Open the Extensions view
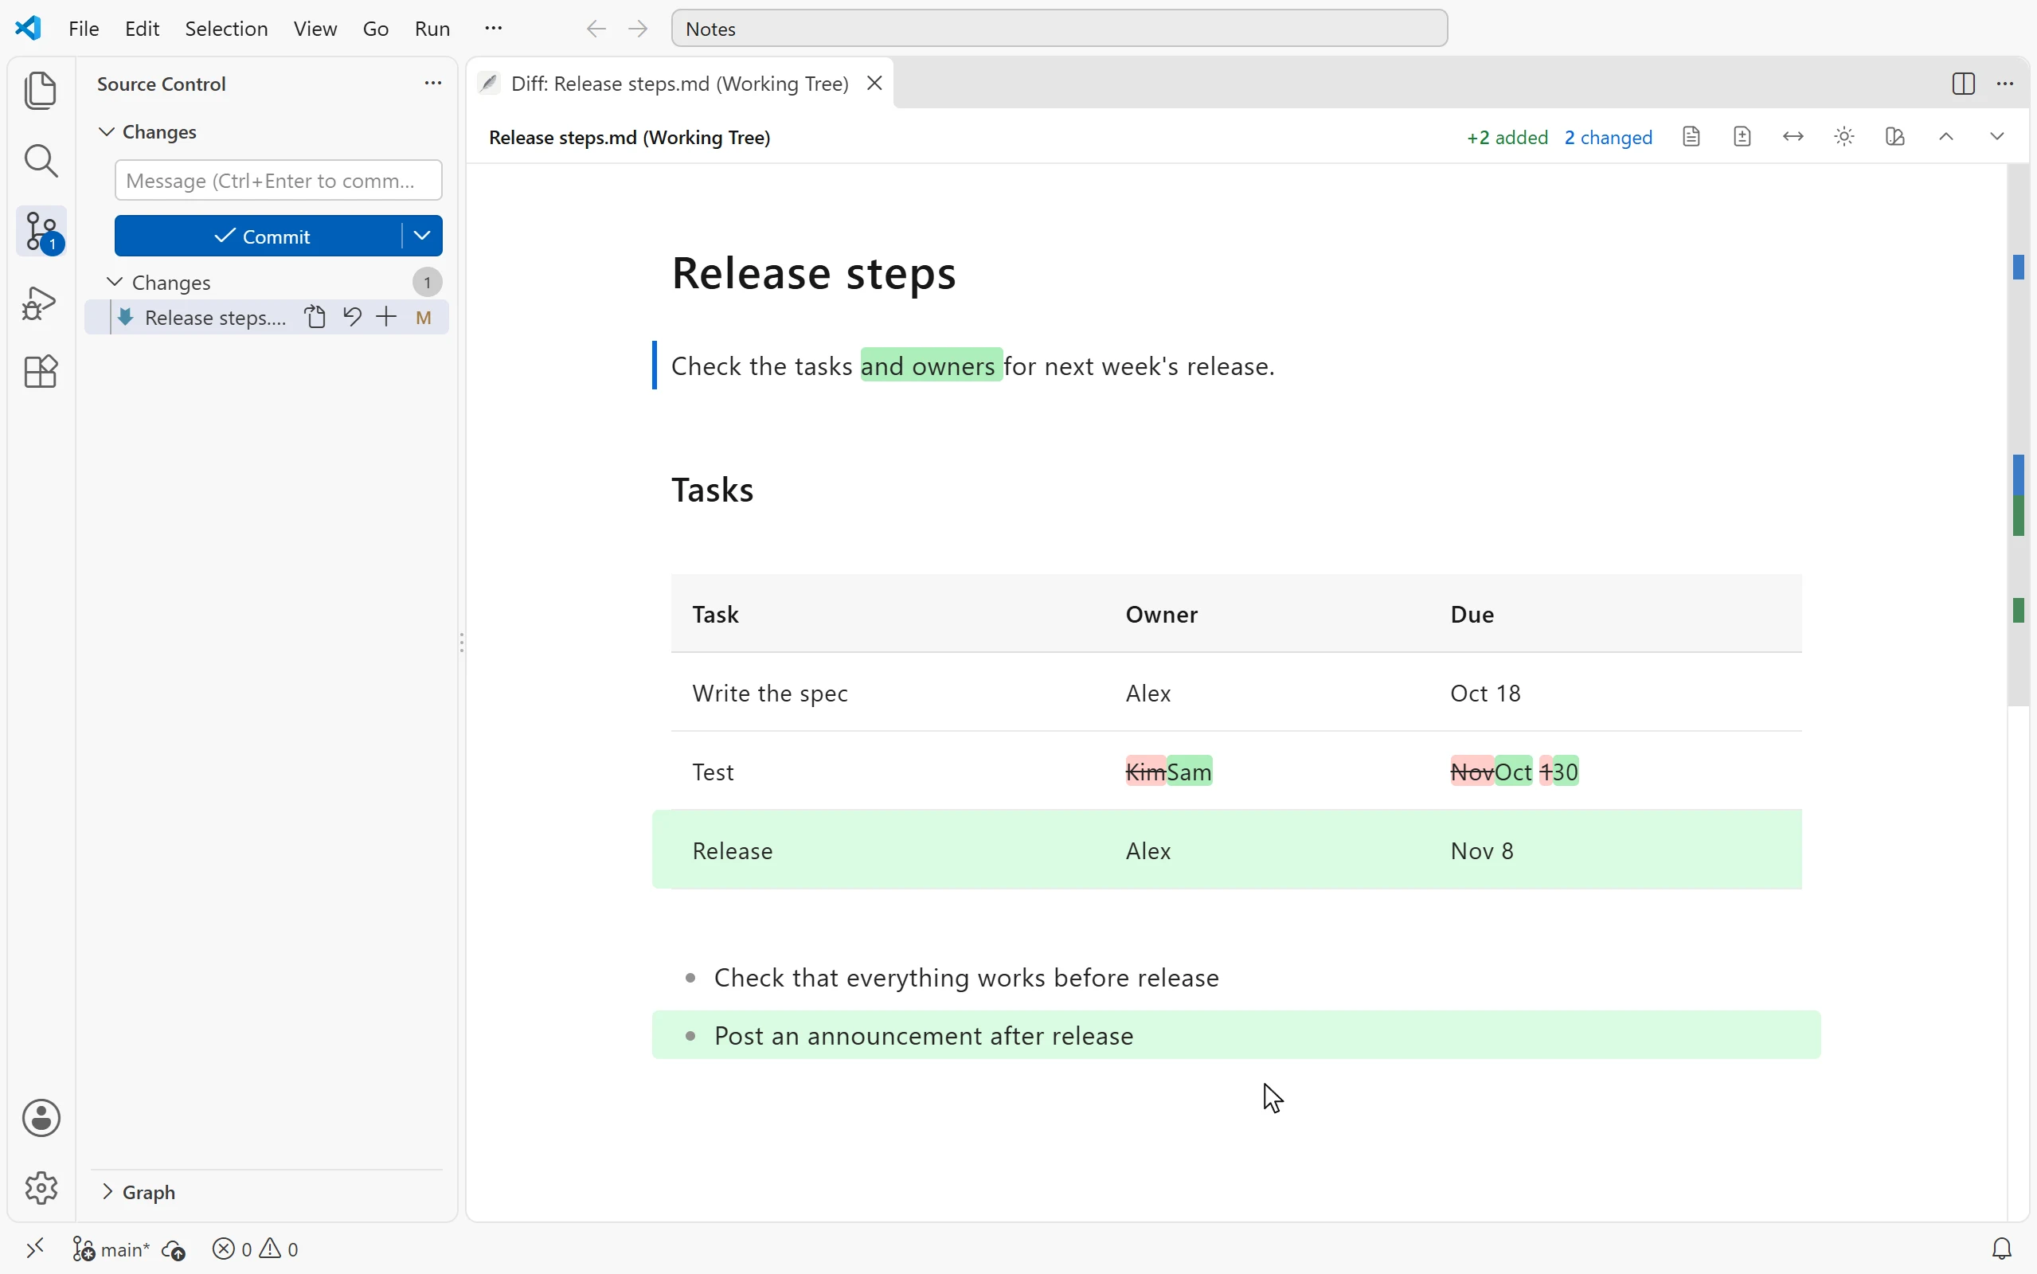2037x1274 pixels. tap(41, 372)
